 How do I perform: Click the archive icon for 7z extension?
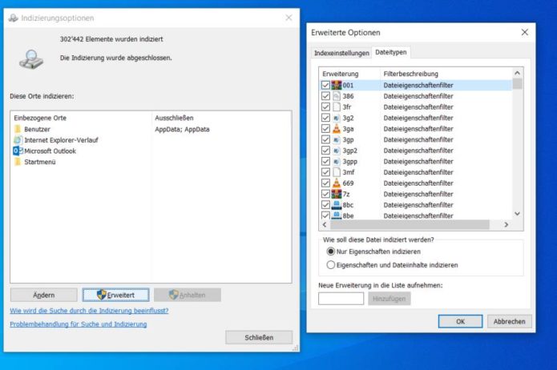[337, 194]
